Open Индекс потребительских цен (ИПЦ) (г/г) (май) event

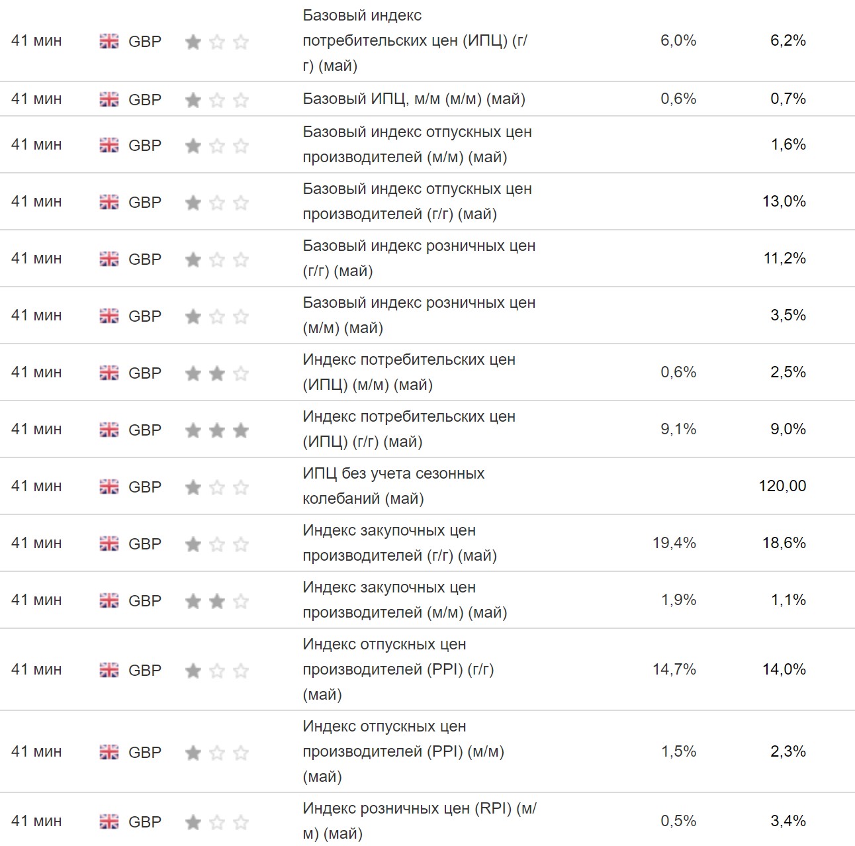point(408,429)
